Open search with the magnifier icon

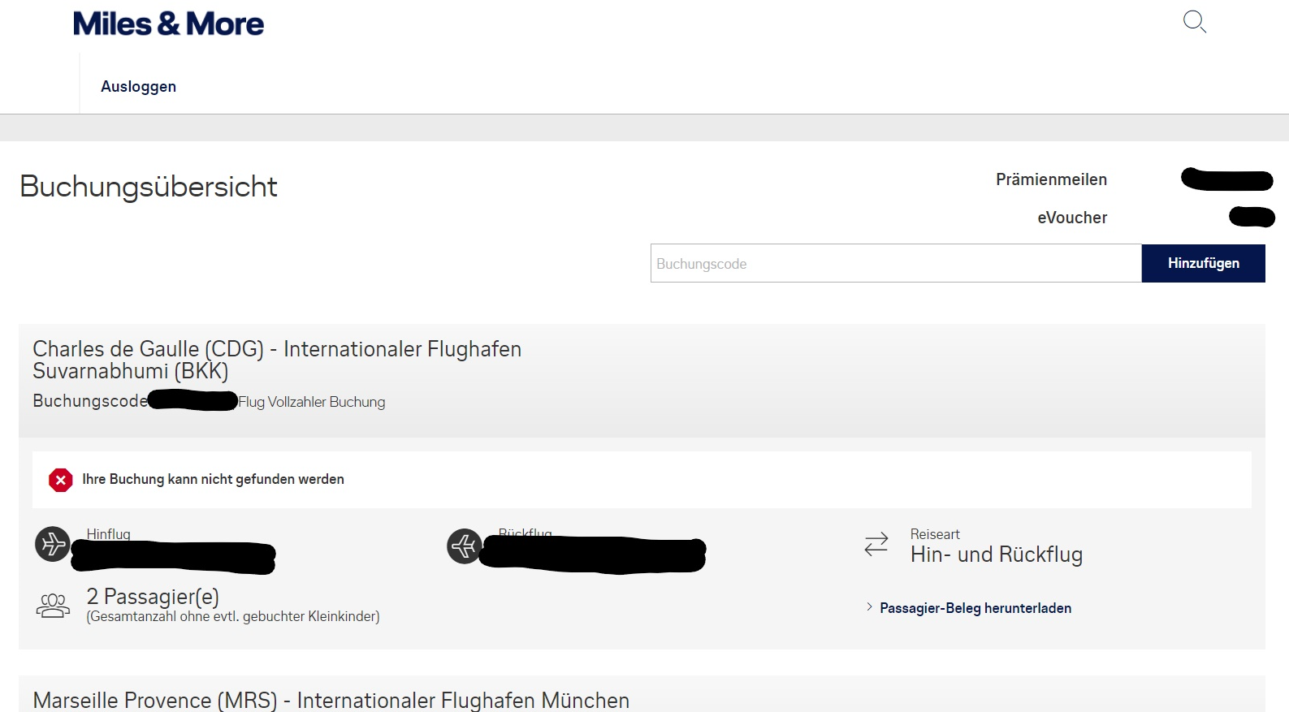click(x=1194, y=22)
